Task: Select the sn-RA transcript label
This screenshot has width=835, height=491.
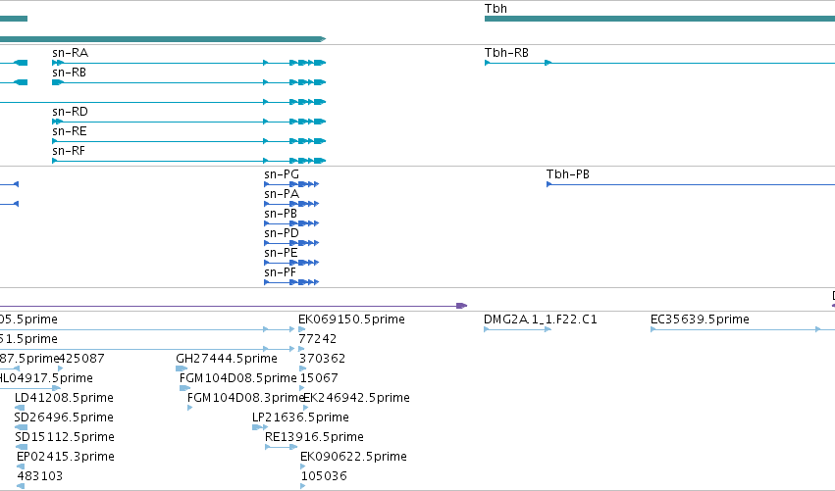Action: point(70,53)
